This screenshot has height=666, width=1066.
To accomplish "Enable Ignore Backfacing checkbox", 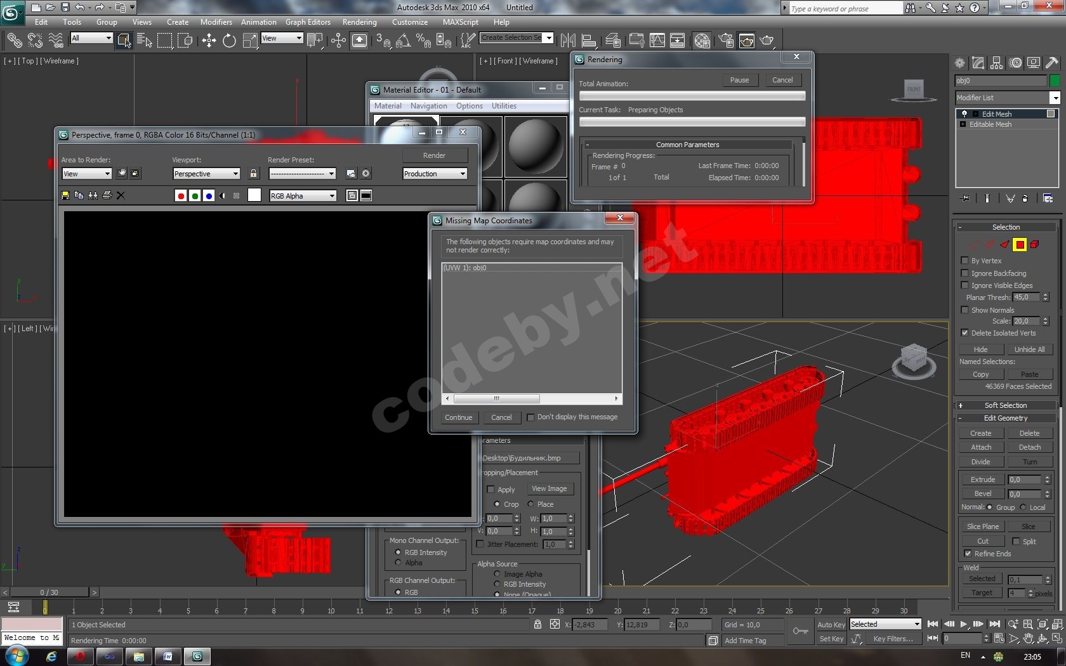I will click(x=965, y=273).
